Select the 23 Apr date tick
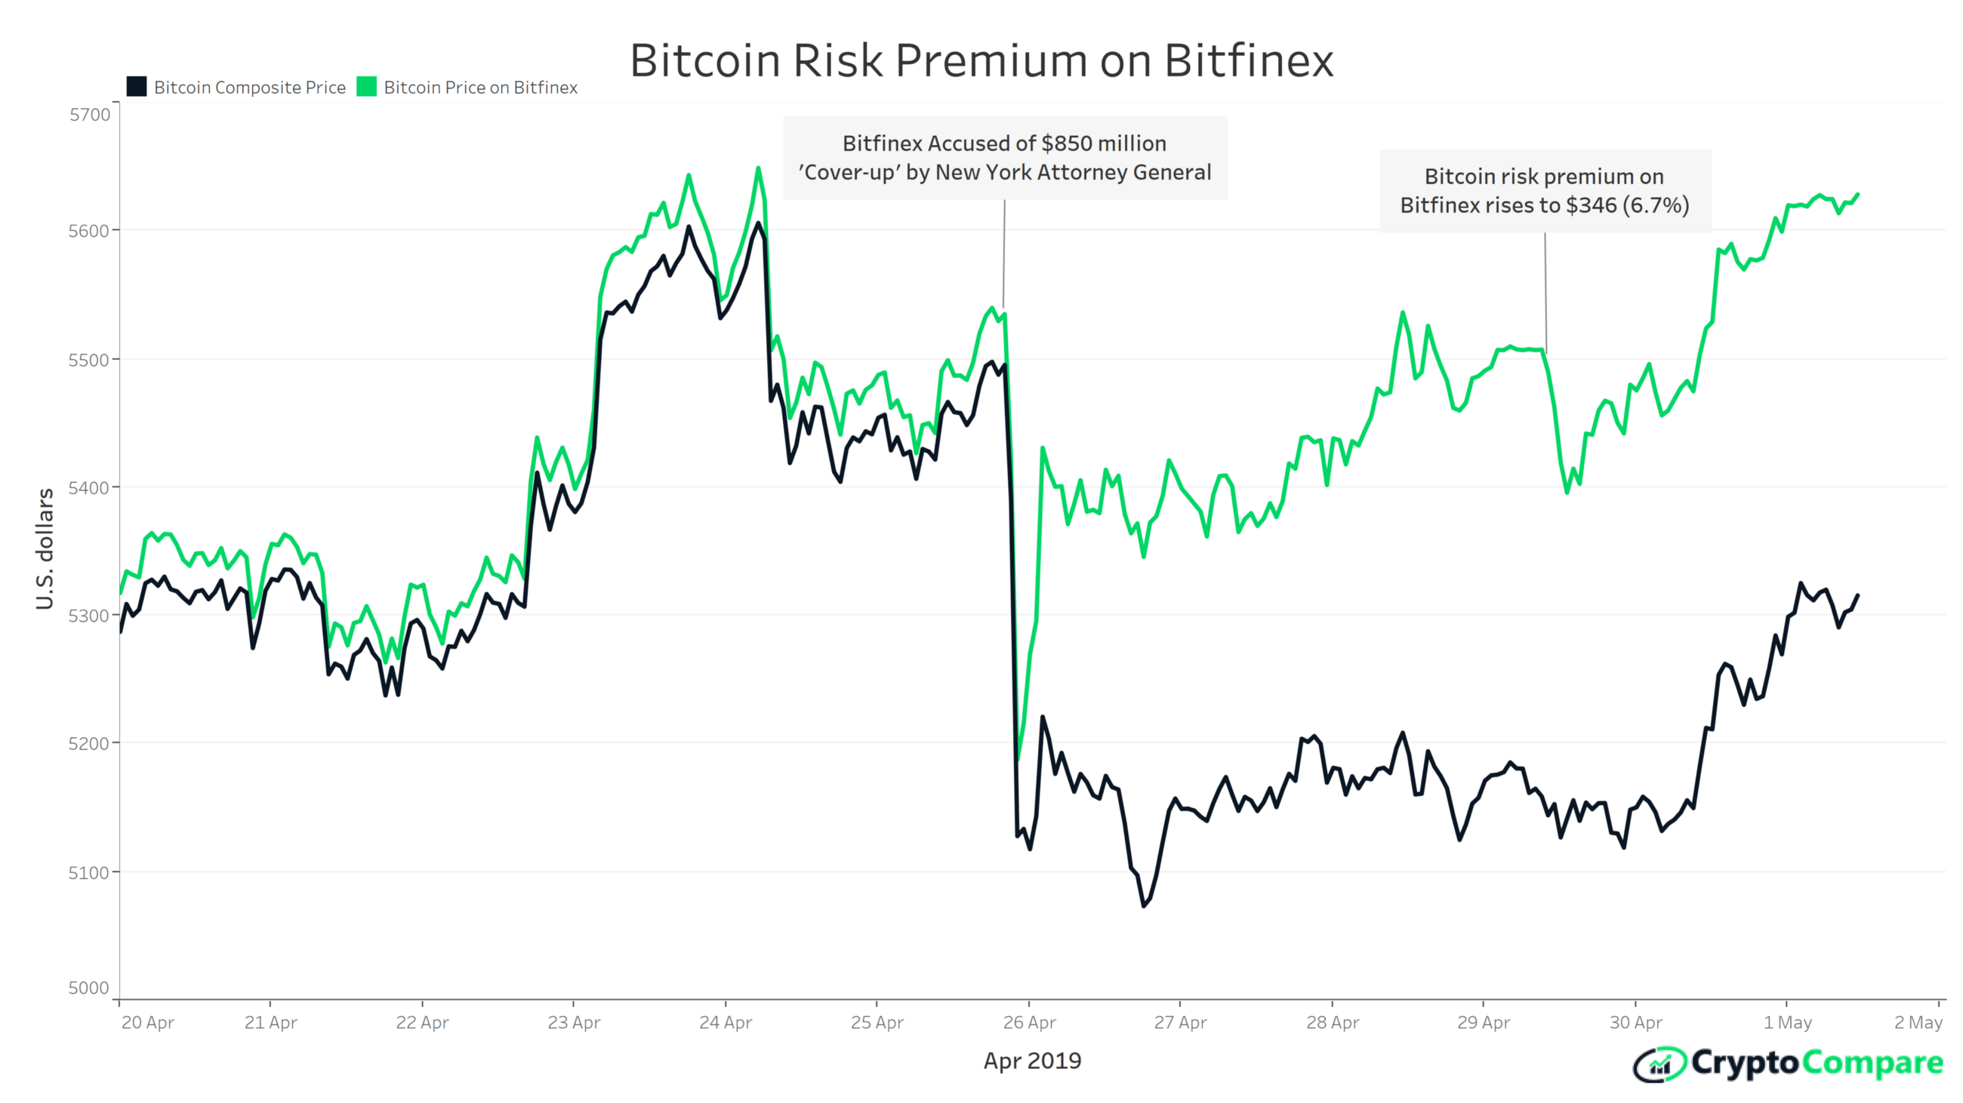 (574, 1022)
